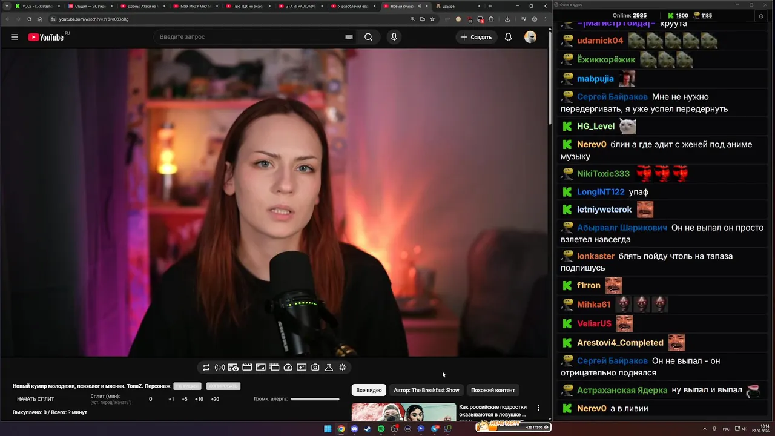
Task: Open chat settings gear in the chat window
Action: pos(761,16)
